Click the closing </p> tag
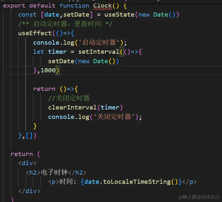The image size is (222, 202). tap(189, 182)
